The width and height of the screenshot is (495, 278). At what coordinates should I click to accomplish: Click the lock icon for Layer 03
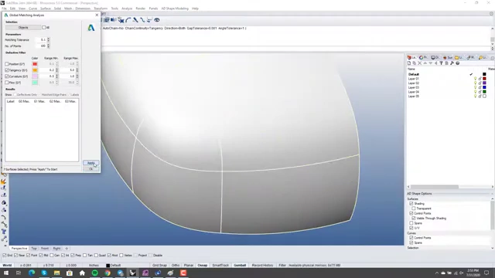pyautogui.click(x=480, y=87)
